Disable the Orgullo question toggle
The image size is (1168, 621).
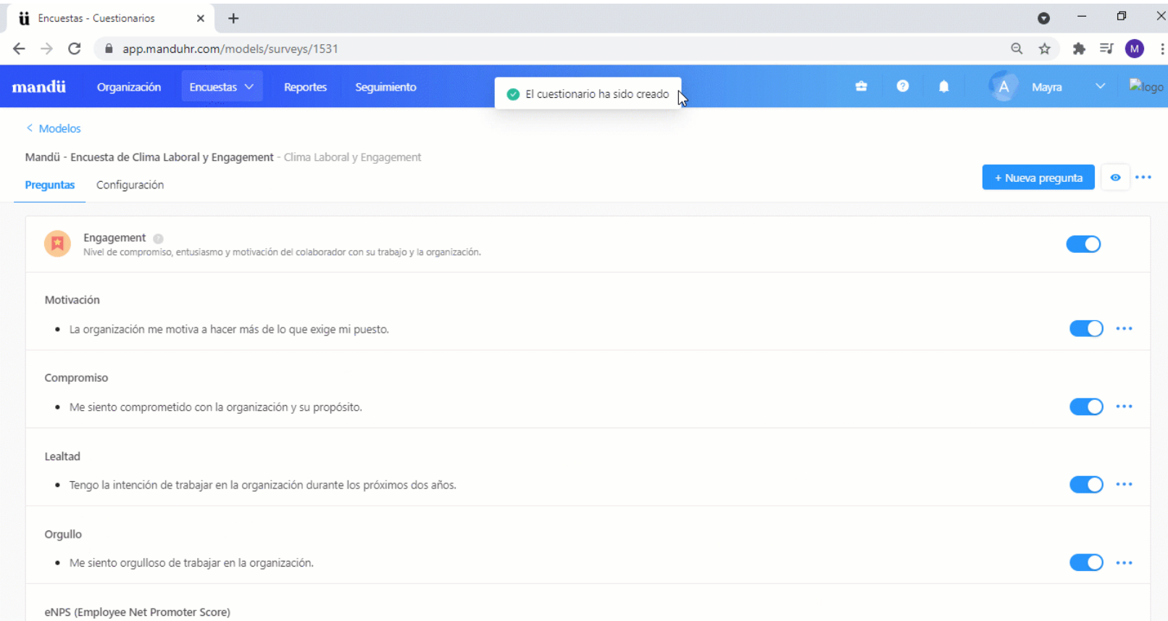coord(1086,562)
